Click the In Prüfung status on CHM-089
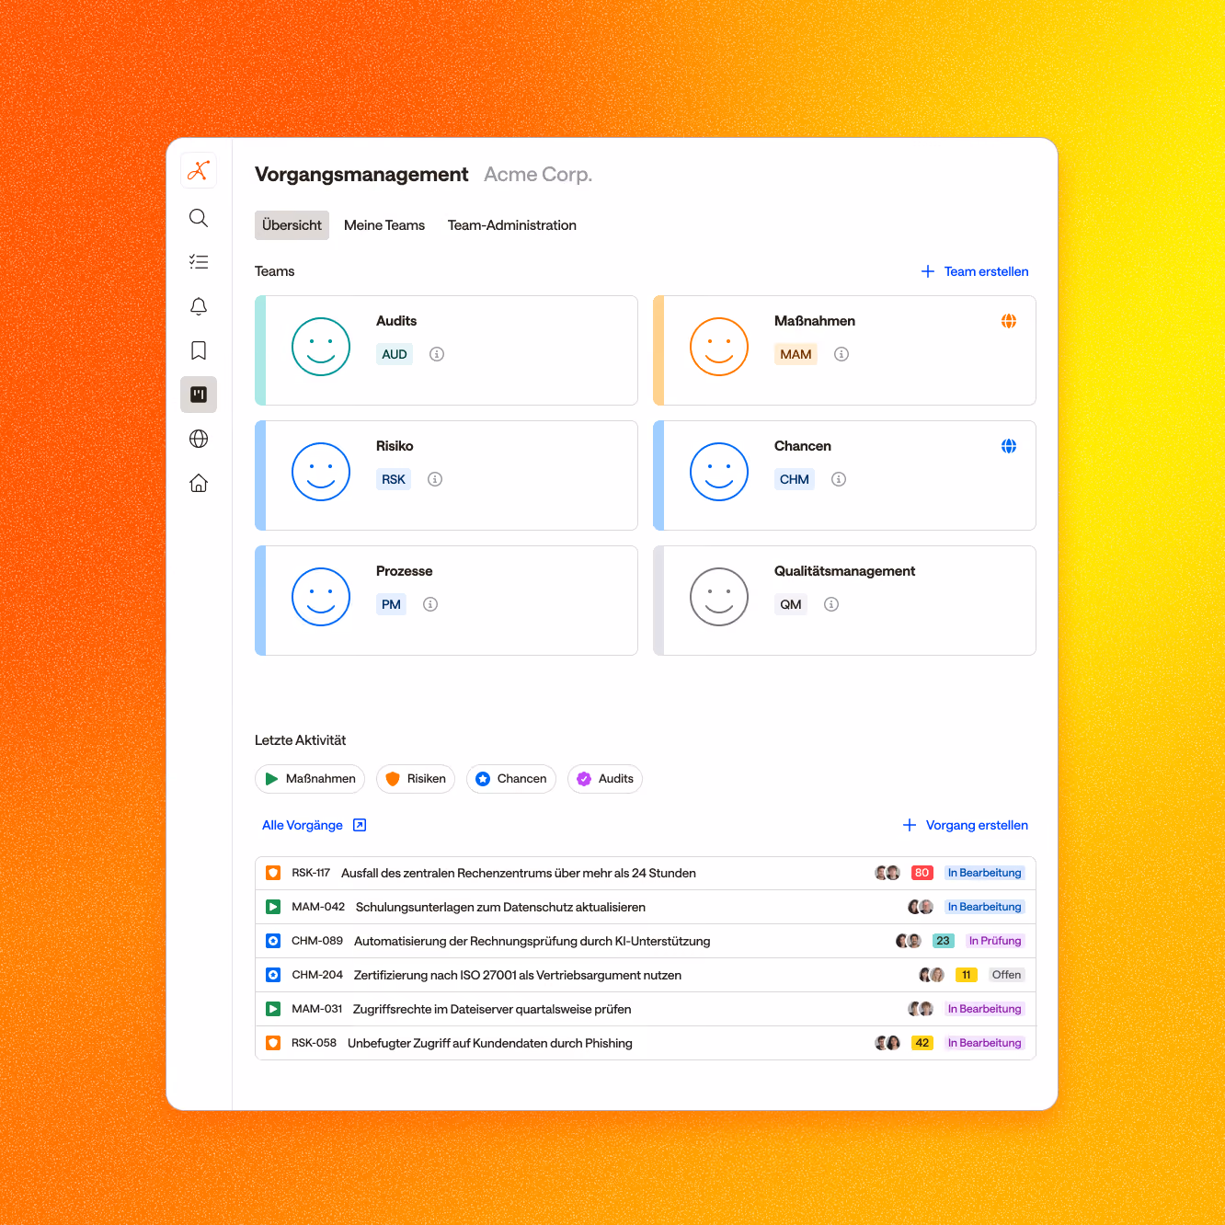The width and height of the screenshot is (1225, 1225). coord(995,941)
